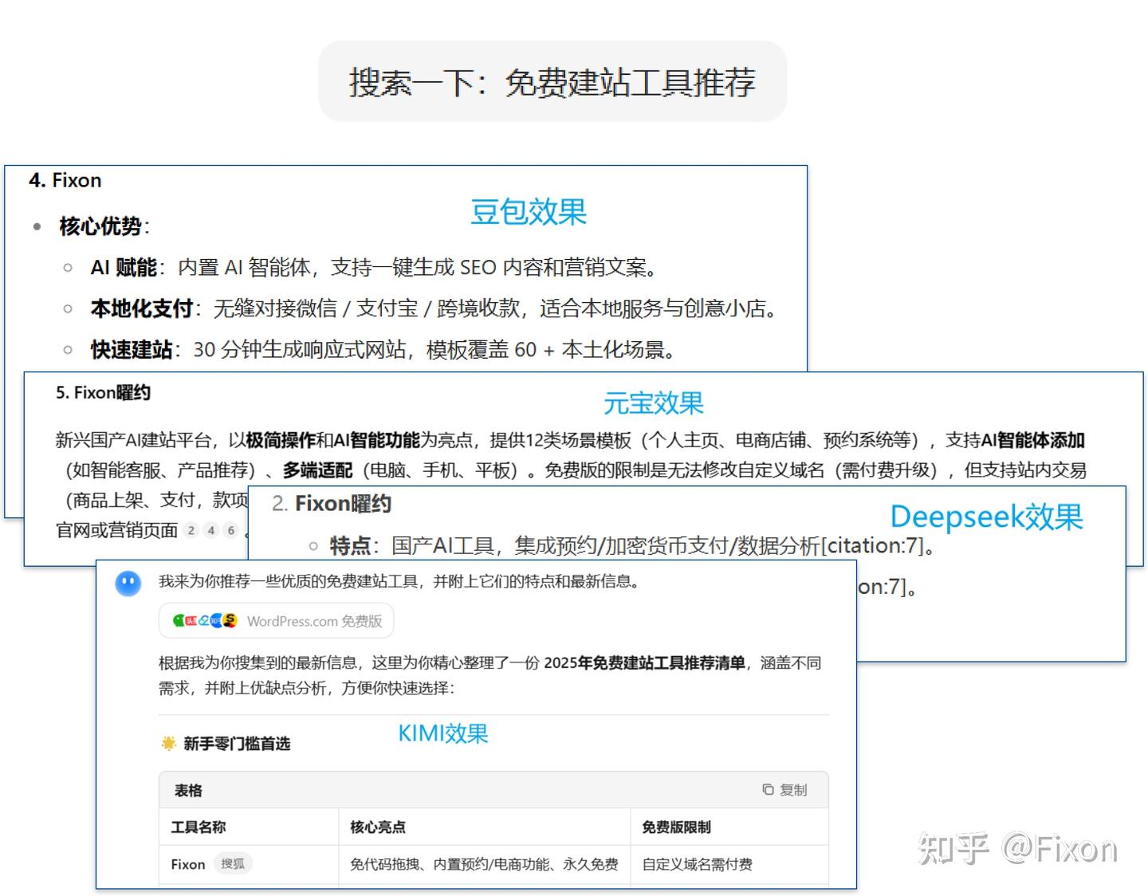This screenshot has width=1148, height=896.
Task: Click the 特点 bullet line in Deepseek answer
Action: point(632,546)
